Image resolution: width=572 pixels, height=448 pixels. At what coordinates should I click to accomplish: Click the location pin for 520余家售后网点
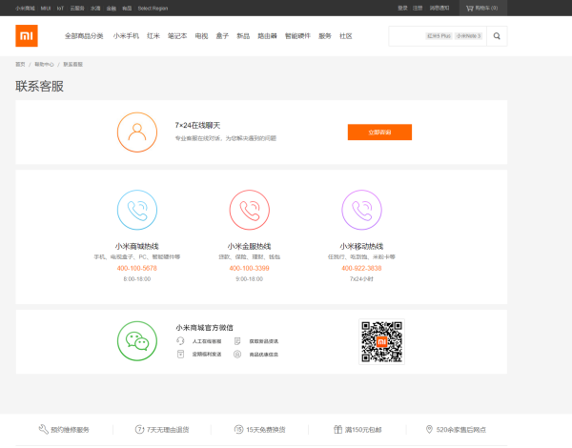[429, 429]
